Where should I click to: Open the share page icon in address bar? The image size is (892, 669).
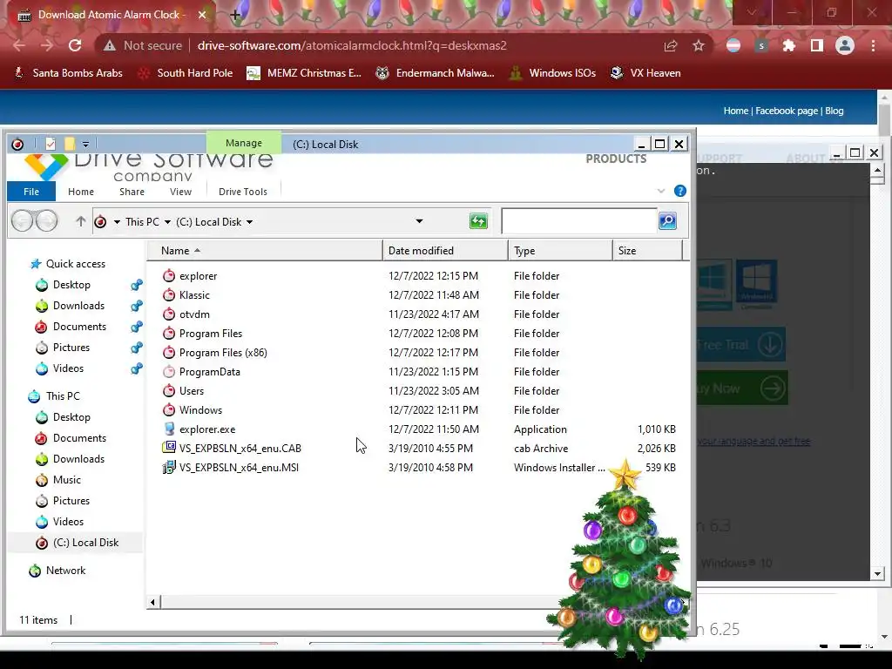(x=671, y=45)
